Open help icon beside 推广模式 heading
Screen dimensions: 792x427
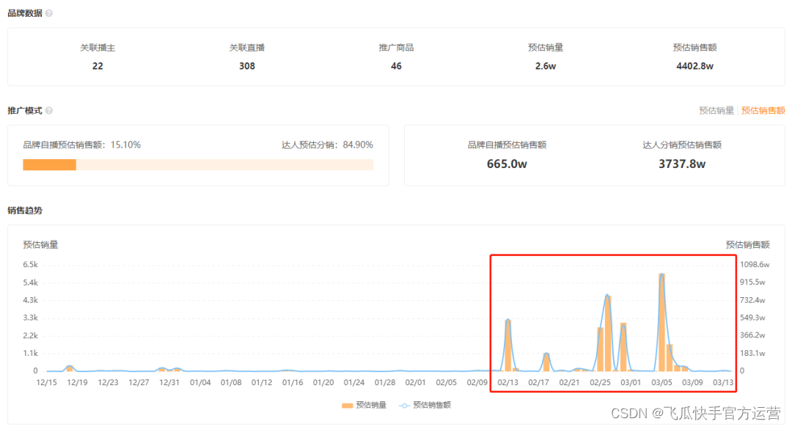tap(49, 111)
